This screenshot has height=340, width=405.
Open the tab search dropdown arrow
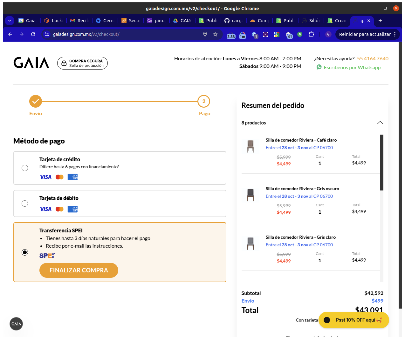pyautogui.click(x=10, y=21)
